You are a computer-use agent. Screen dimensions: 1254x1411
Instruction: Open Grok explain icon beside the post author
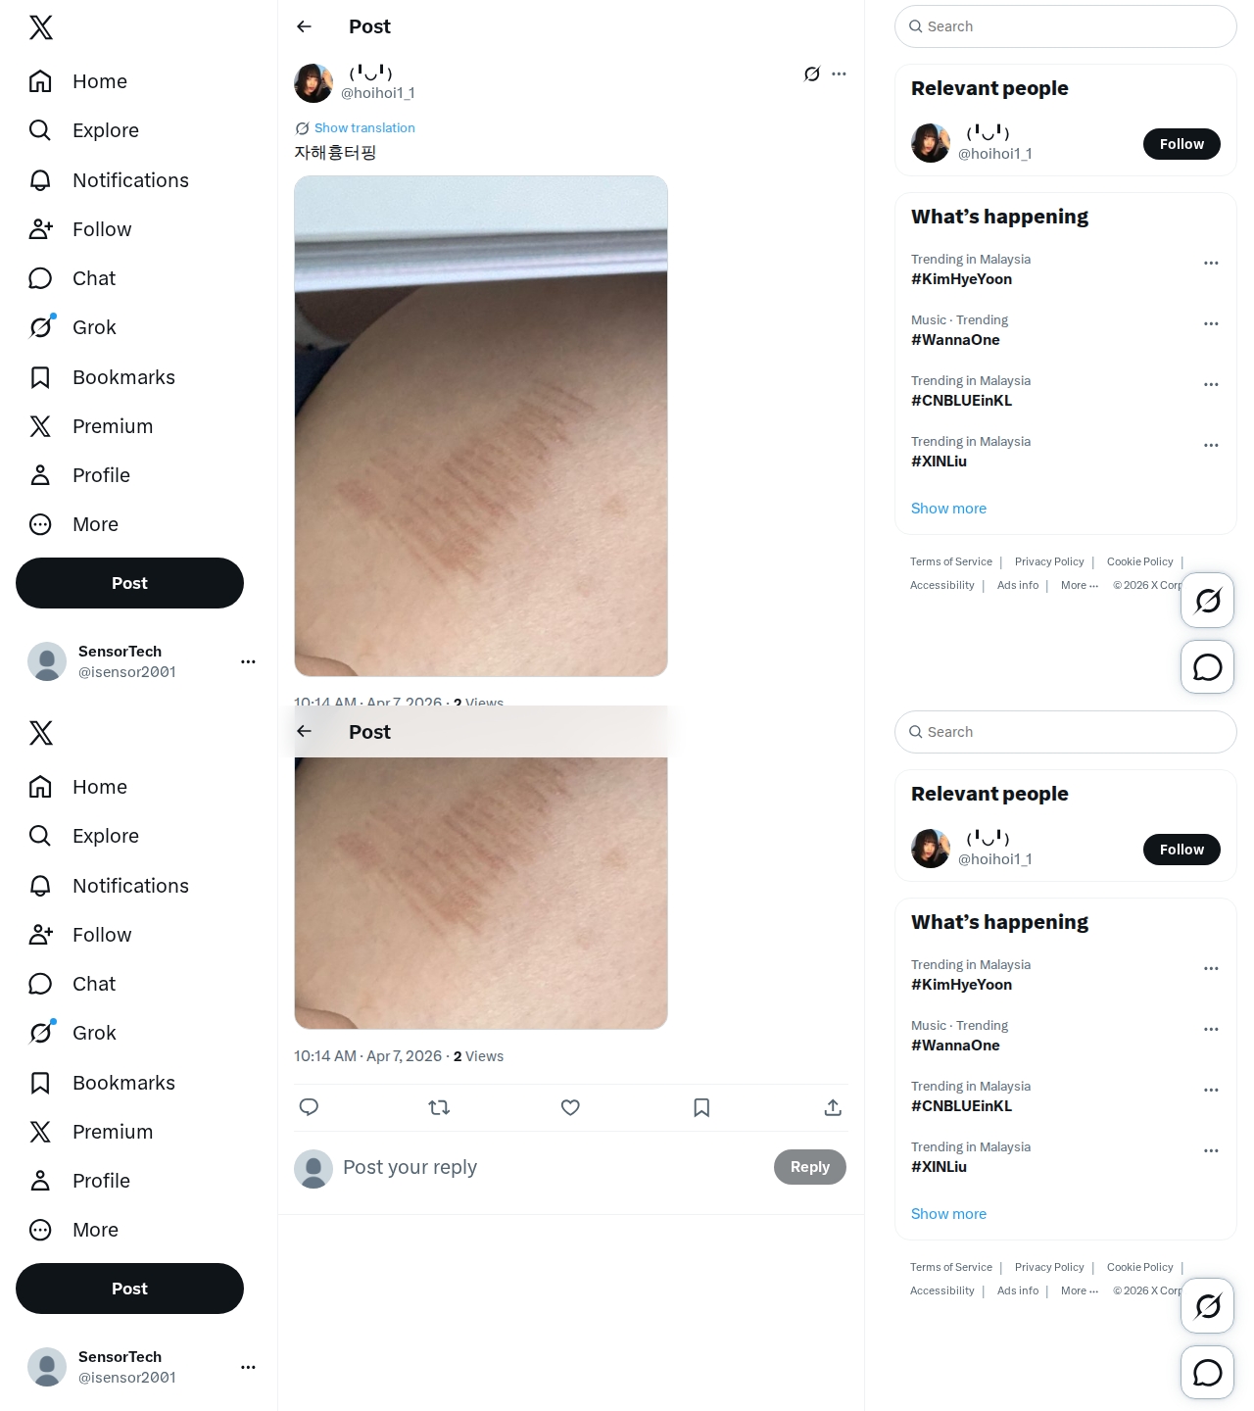pyautogui.click(x=812, y=73)
